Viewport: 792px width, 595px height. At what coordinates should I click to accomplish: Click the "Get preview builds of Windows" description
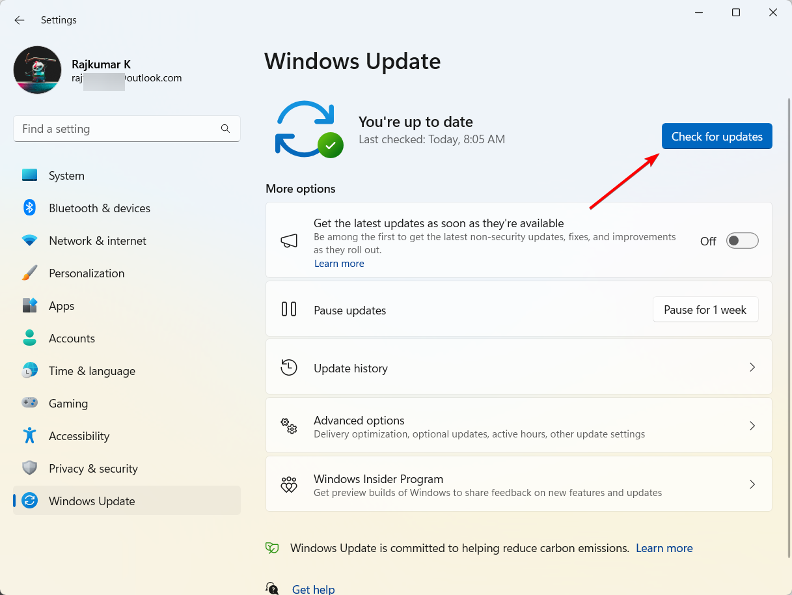[487, 493]
